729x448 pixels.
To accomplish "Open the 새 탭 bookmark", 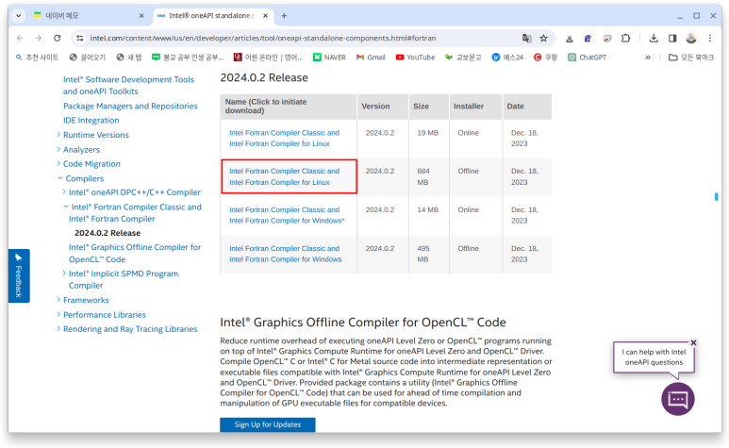I will pos(129,58).
